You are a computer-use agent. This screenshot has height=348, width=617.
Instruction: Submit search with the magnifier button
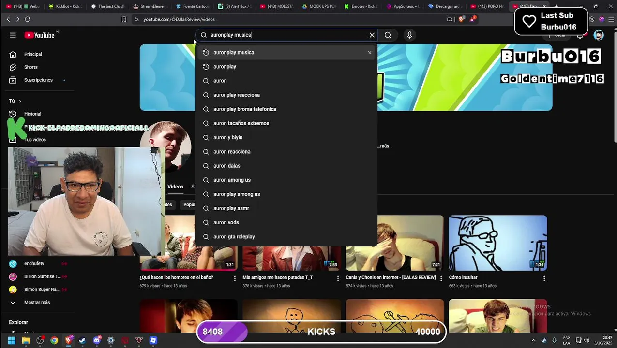(388, 35)
